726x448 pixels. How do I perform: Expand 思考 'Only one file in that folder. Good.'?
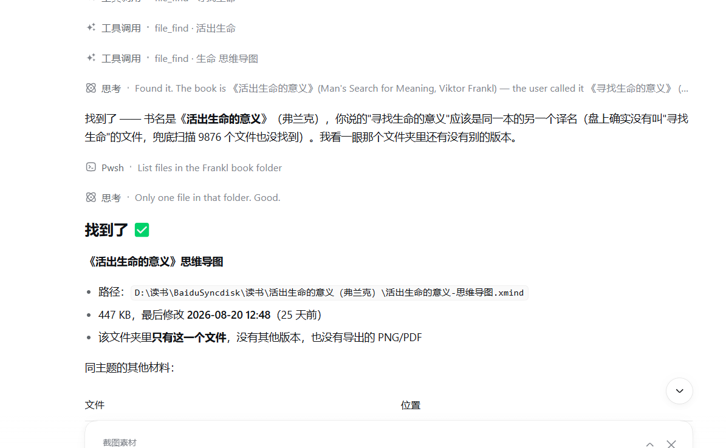(183, 198)
